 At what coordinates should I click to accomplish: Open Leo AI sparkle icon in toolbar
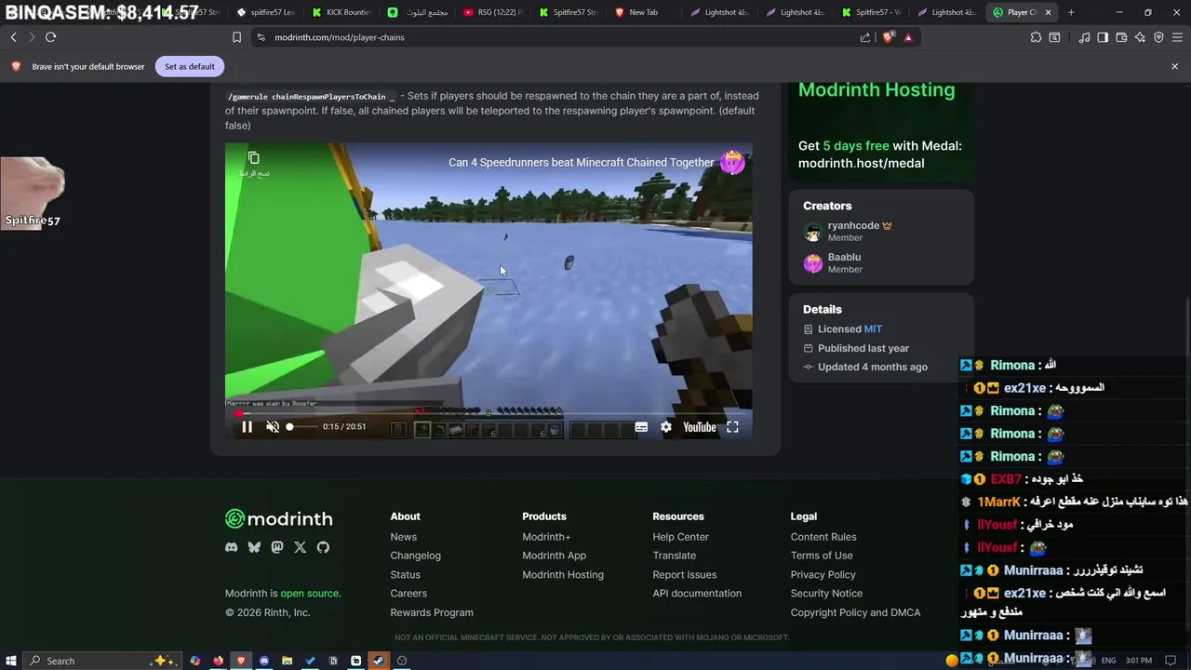pos(1140,37)
